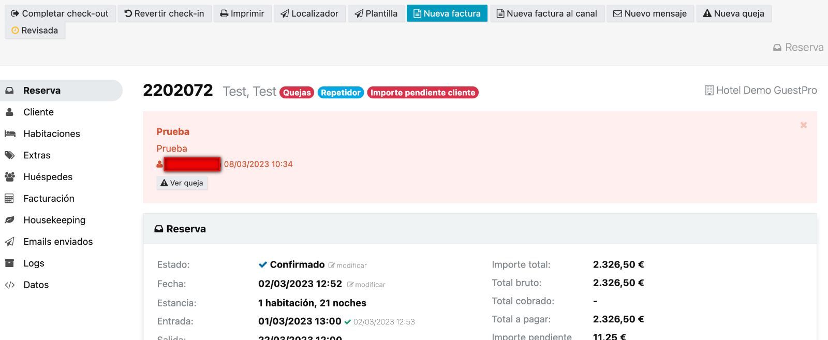Click the Housekeeping leaf icon

10,220
